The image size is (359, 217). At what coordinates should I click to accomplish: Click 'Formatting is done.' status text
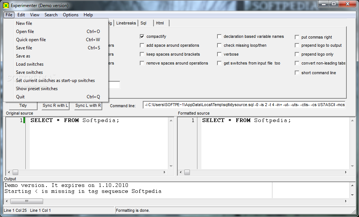[133, 210]
